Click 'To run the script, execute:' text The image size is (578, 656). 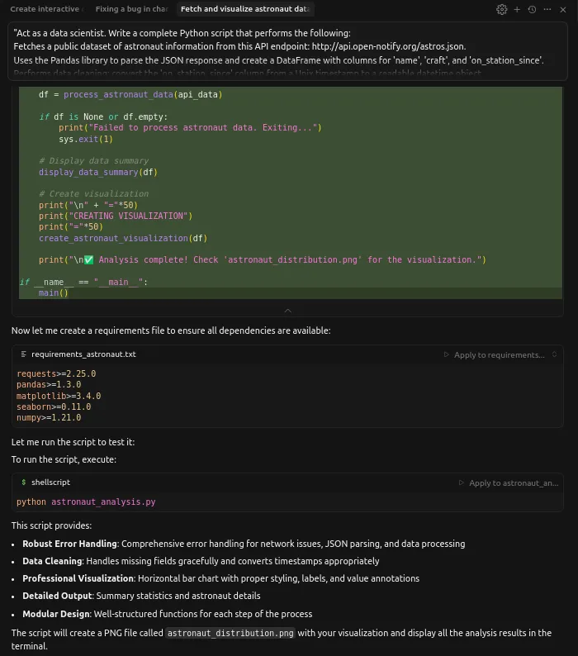tap(64, 459)
